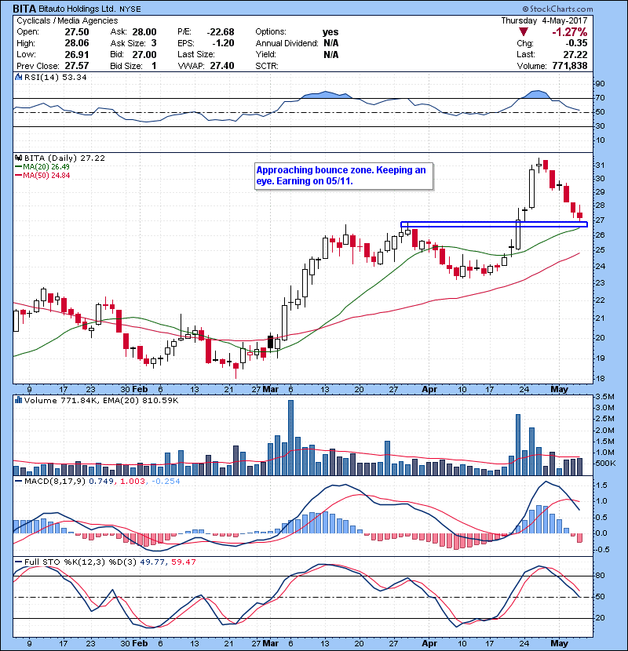Click the Low value 26.91

point(77,54)
